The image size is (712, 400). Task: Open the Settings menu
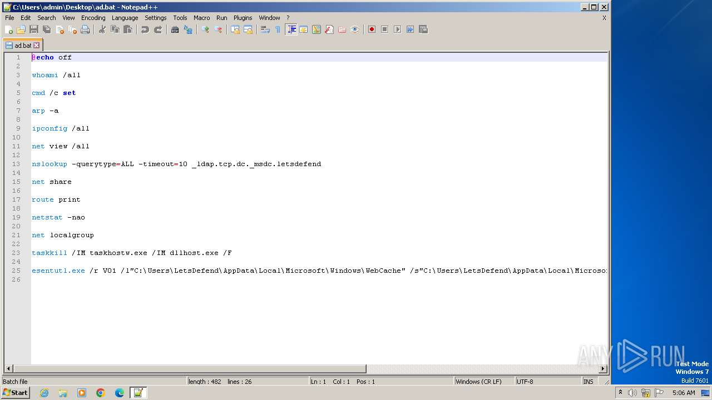156,18
